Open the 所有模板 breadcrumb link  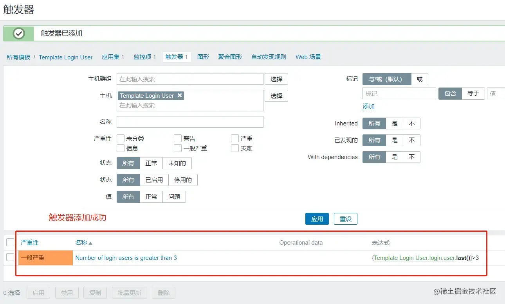click(x=18, y=57)
